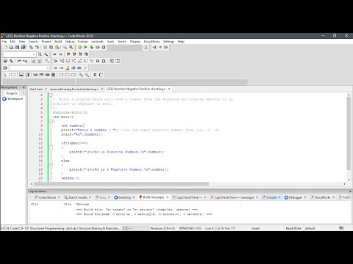Create a new file from the toolbar
Viewport: 353px width, 264px height.
pyautogui.click(x=5, y=47)
